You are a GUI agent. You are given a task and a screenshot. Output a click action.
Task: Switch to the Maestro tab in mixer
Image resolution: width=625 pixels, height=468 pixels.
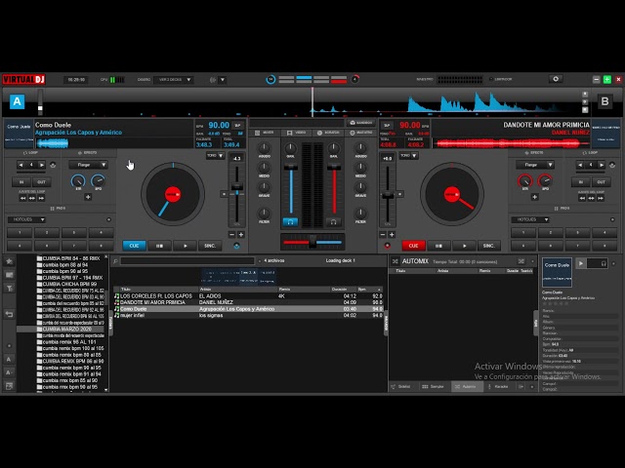(361, 133)
